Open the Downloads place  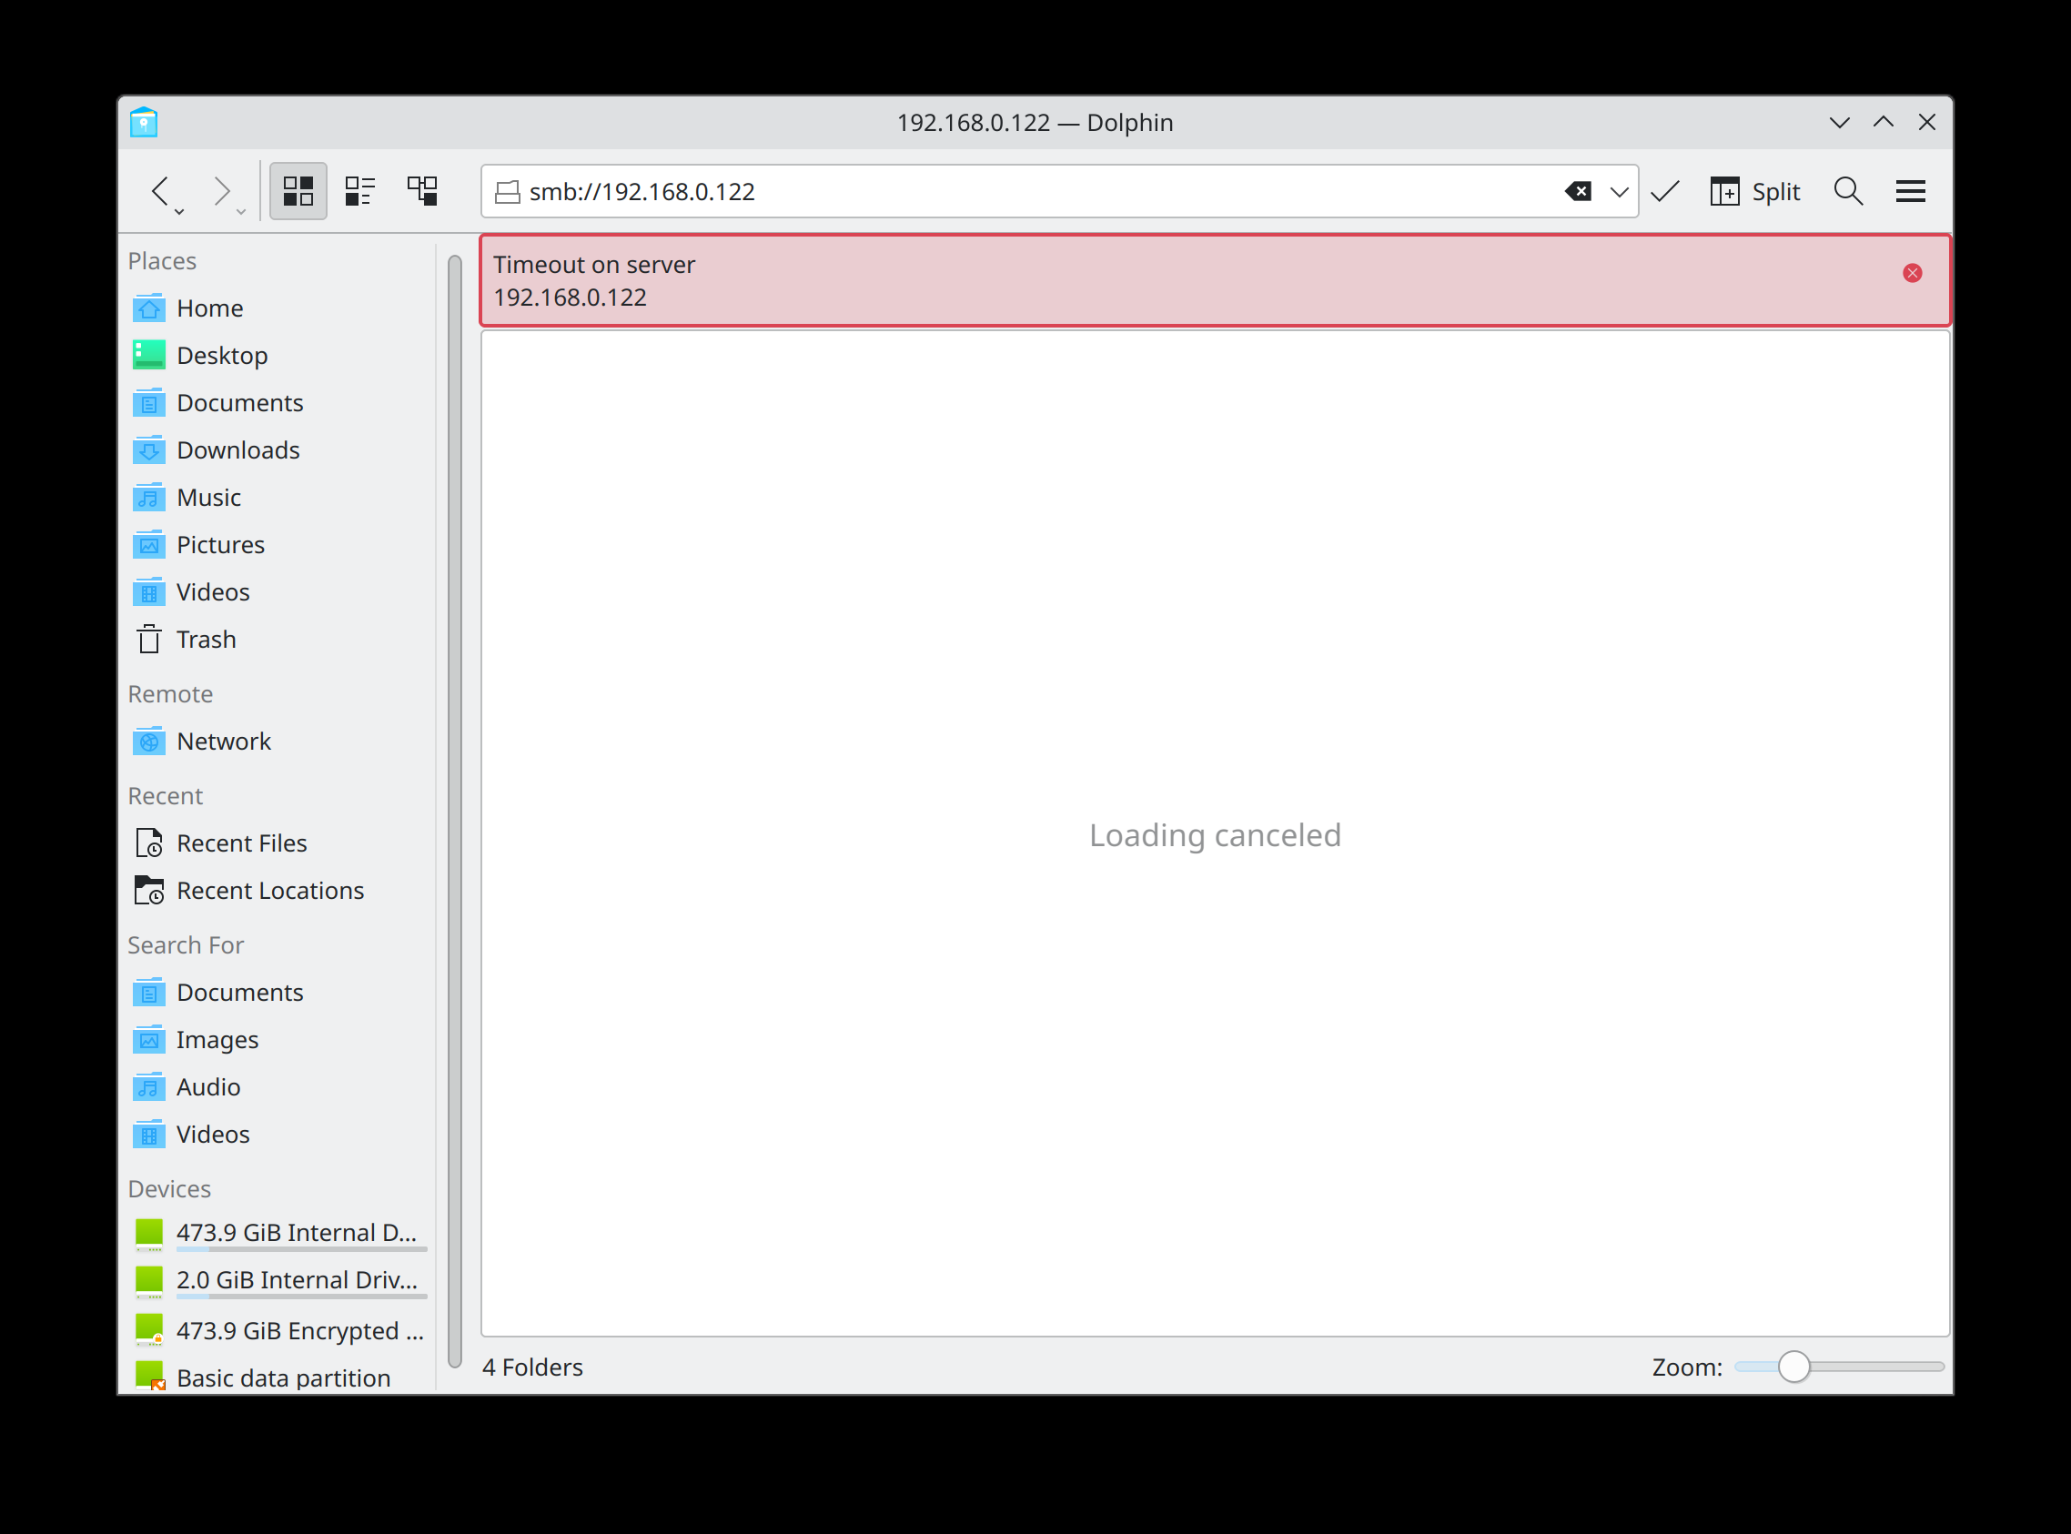[278, 450]
